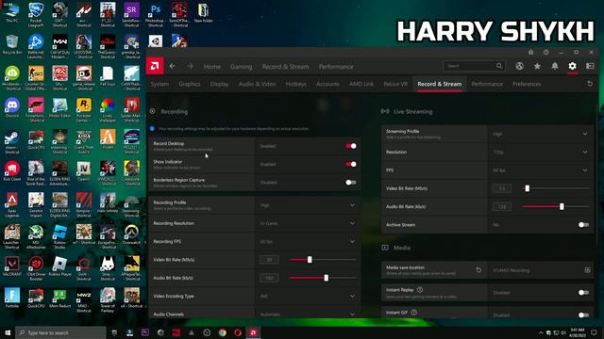
Task: Open the Battle.net Launcher desktop icon
Action: (36, 46)
